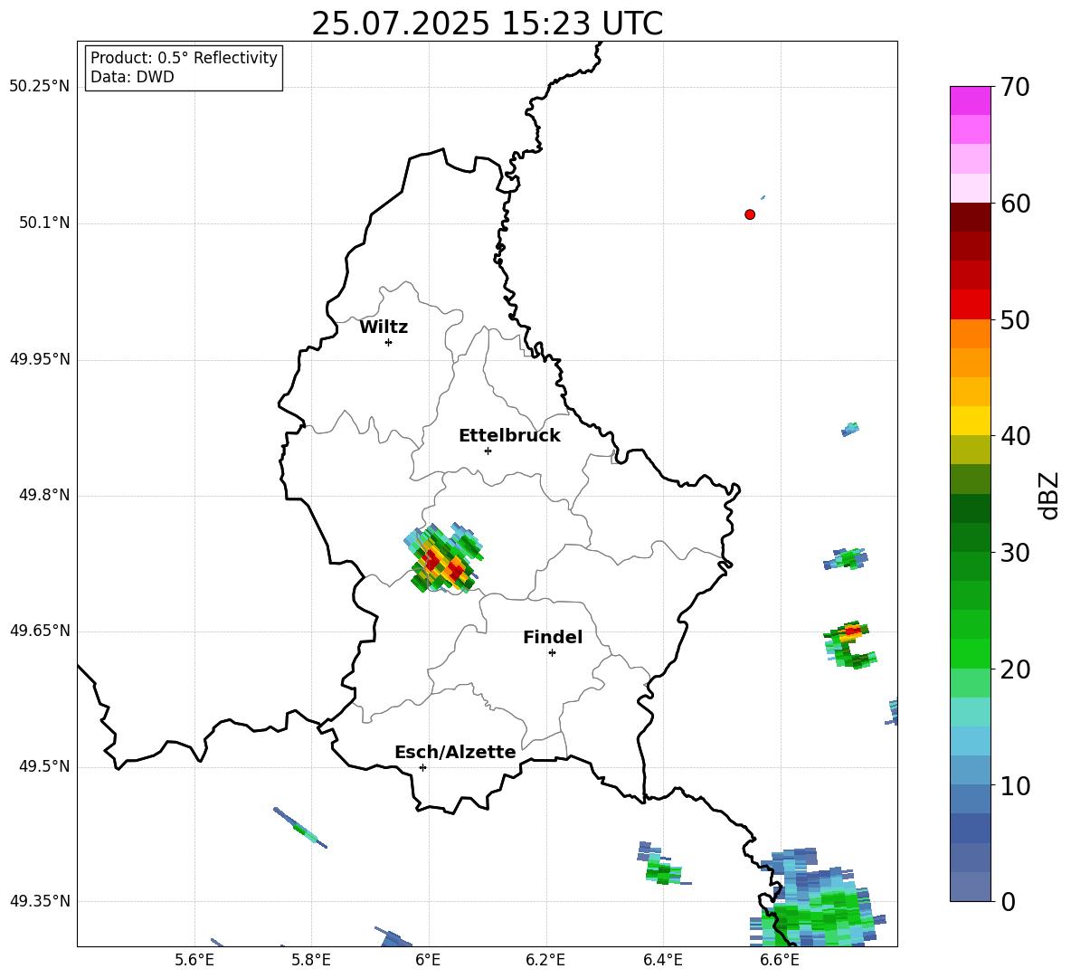Click the Findel cross marker
This screenshot has width=1071, height=978.
coord(552,653)
